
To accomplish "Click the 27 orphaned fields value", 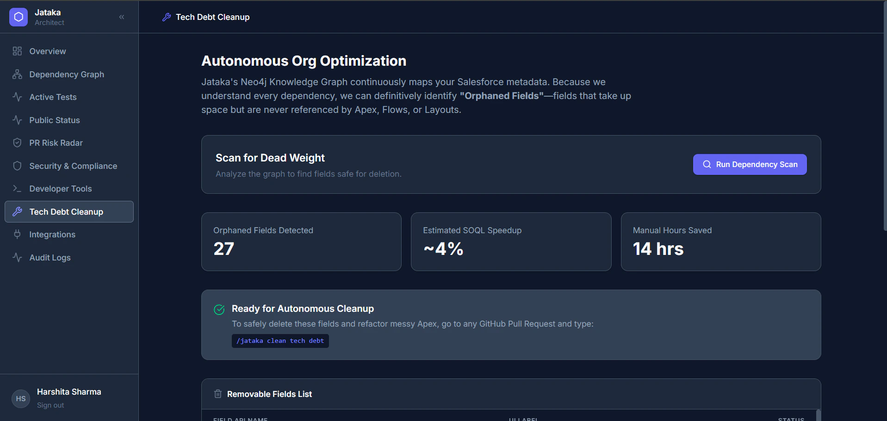I will pos(223,249).
